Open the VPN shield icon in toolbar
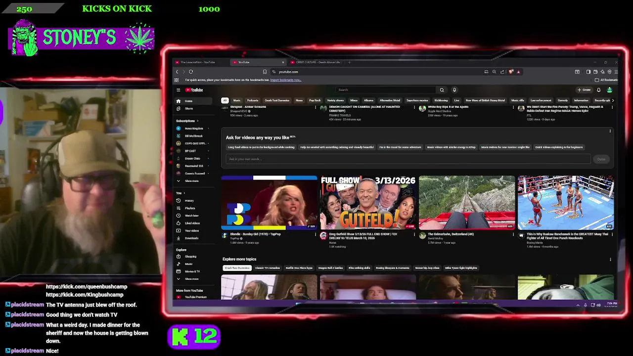The image size is (633, 356). pos(609,72)
